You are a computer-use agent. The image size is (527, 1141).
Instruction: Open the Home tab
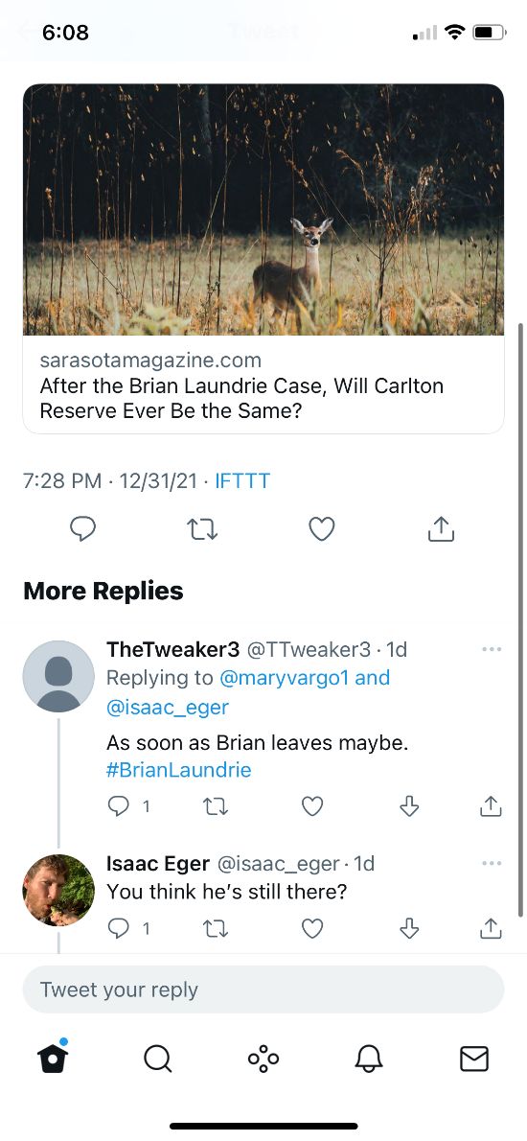point(53,1058)
